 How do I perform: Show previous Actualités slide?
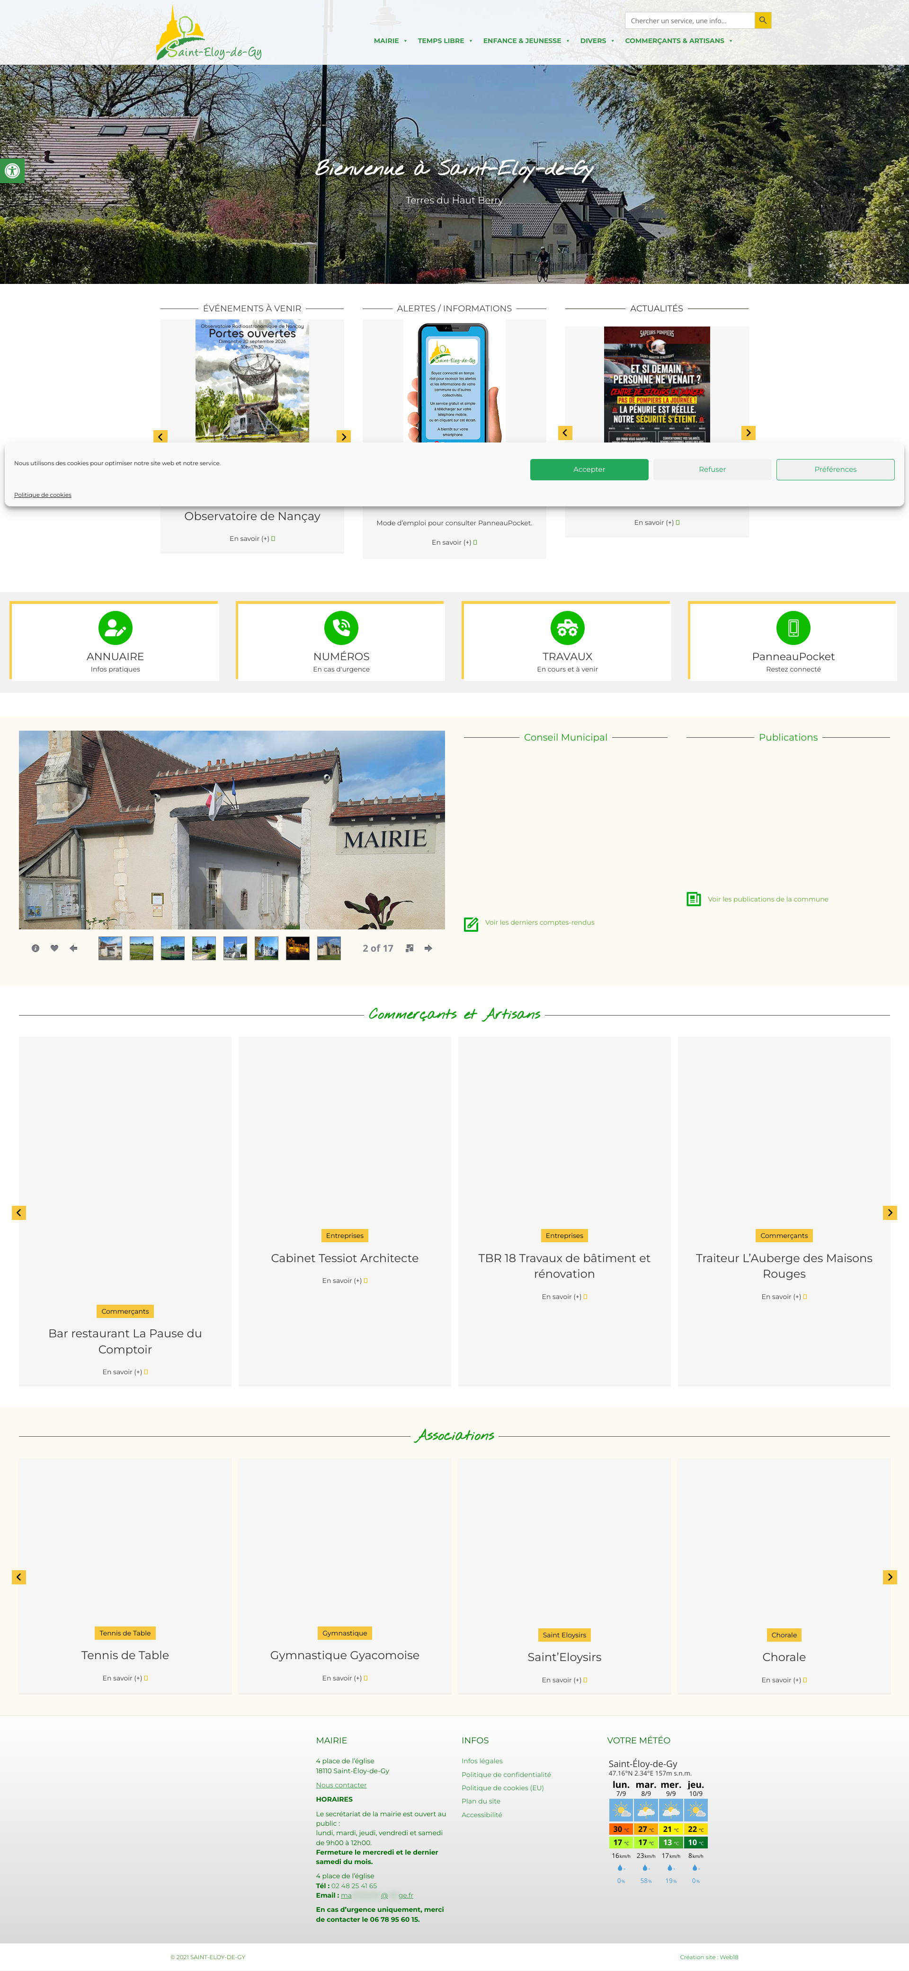pyautogui.click(x=565, y=433)
